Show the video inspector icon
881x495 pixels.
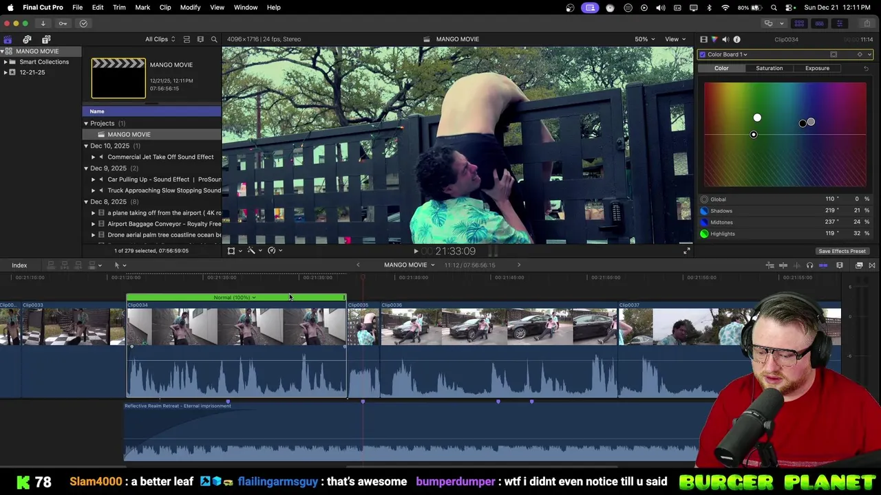(x=703, y=39)
